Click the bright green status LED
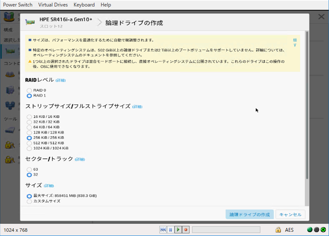Image resolution: width=329 pixels, height=236 pixels. 310,230
